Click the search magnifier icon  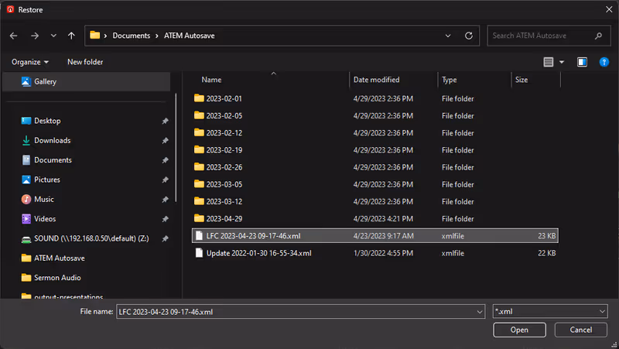(x=598, y=36)
